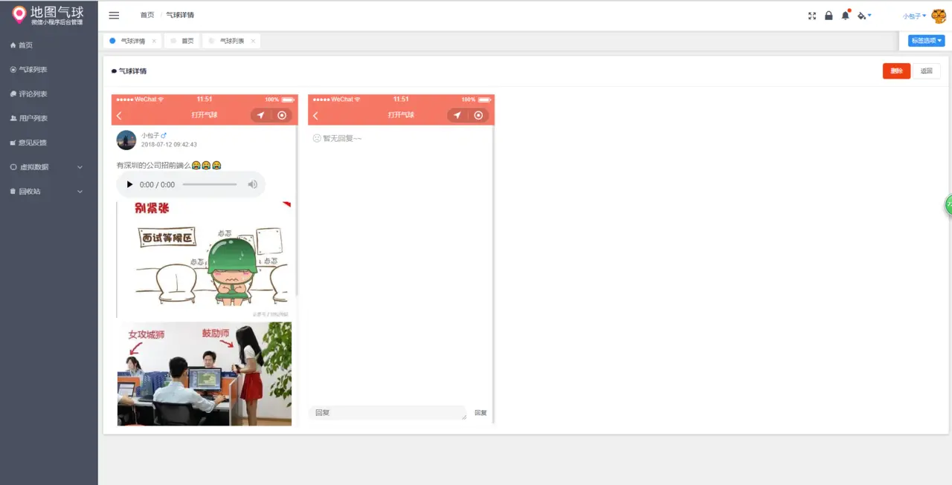
Task: Click the male gender symbol icon
Action: (164, 135)
